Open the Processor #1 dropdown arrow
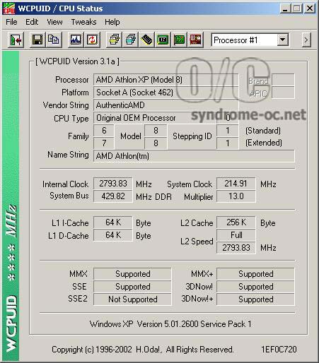 (x=282, y=40)
